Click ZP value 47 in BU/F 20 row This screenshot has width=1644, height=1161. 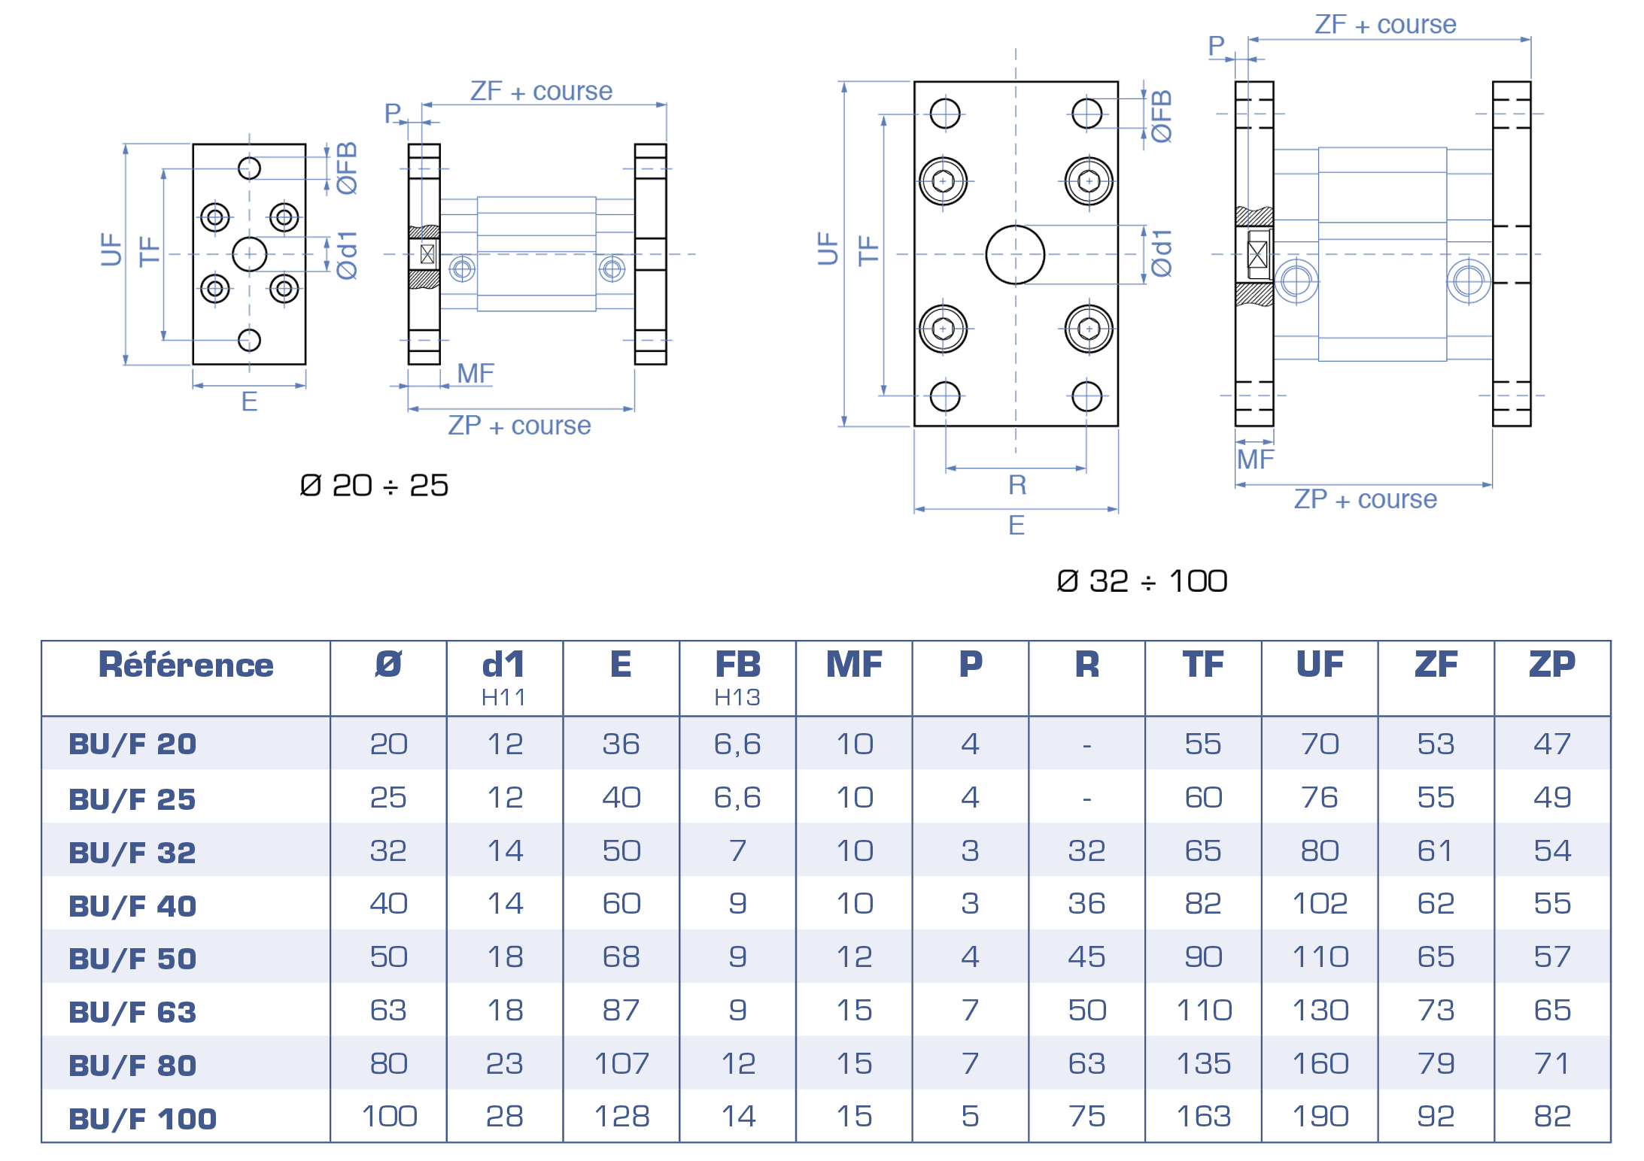[x=1552, y=744]
